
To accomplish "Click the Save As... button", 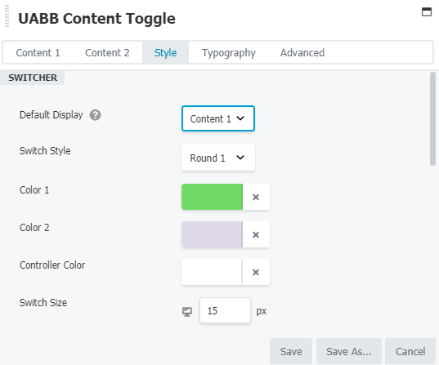I will click(x=349, y=351).
